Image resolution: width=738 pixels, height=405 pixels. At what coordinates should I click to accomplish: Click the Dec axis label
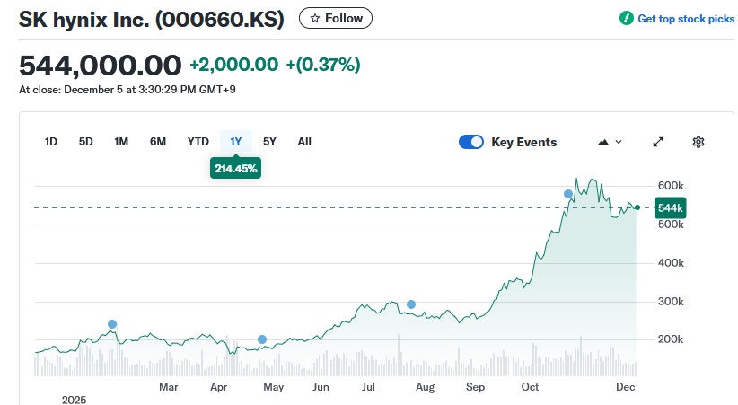click(626, 387)
